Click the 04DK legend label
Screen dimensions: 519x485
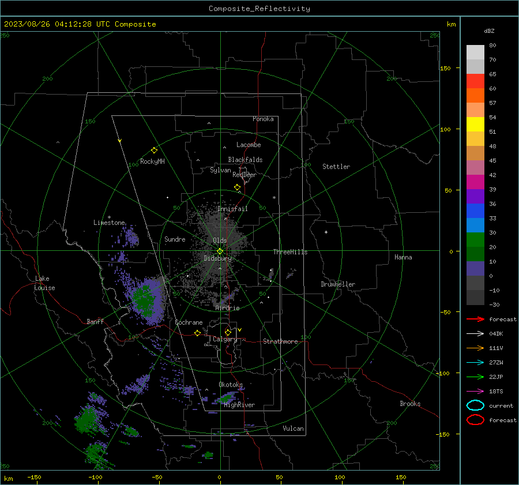(x=496, y=334)
